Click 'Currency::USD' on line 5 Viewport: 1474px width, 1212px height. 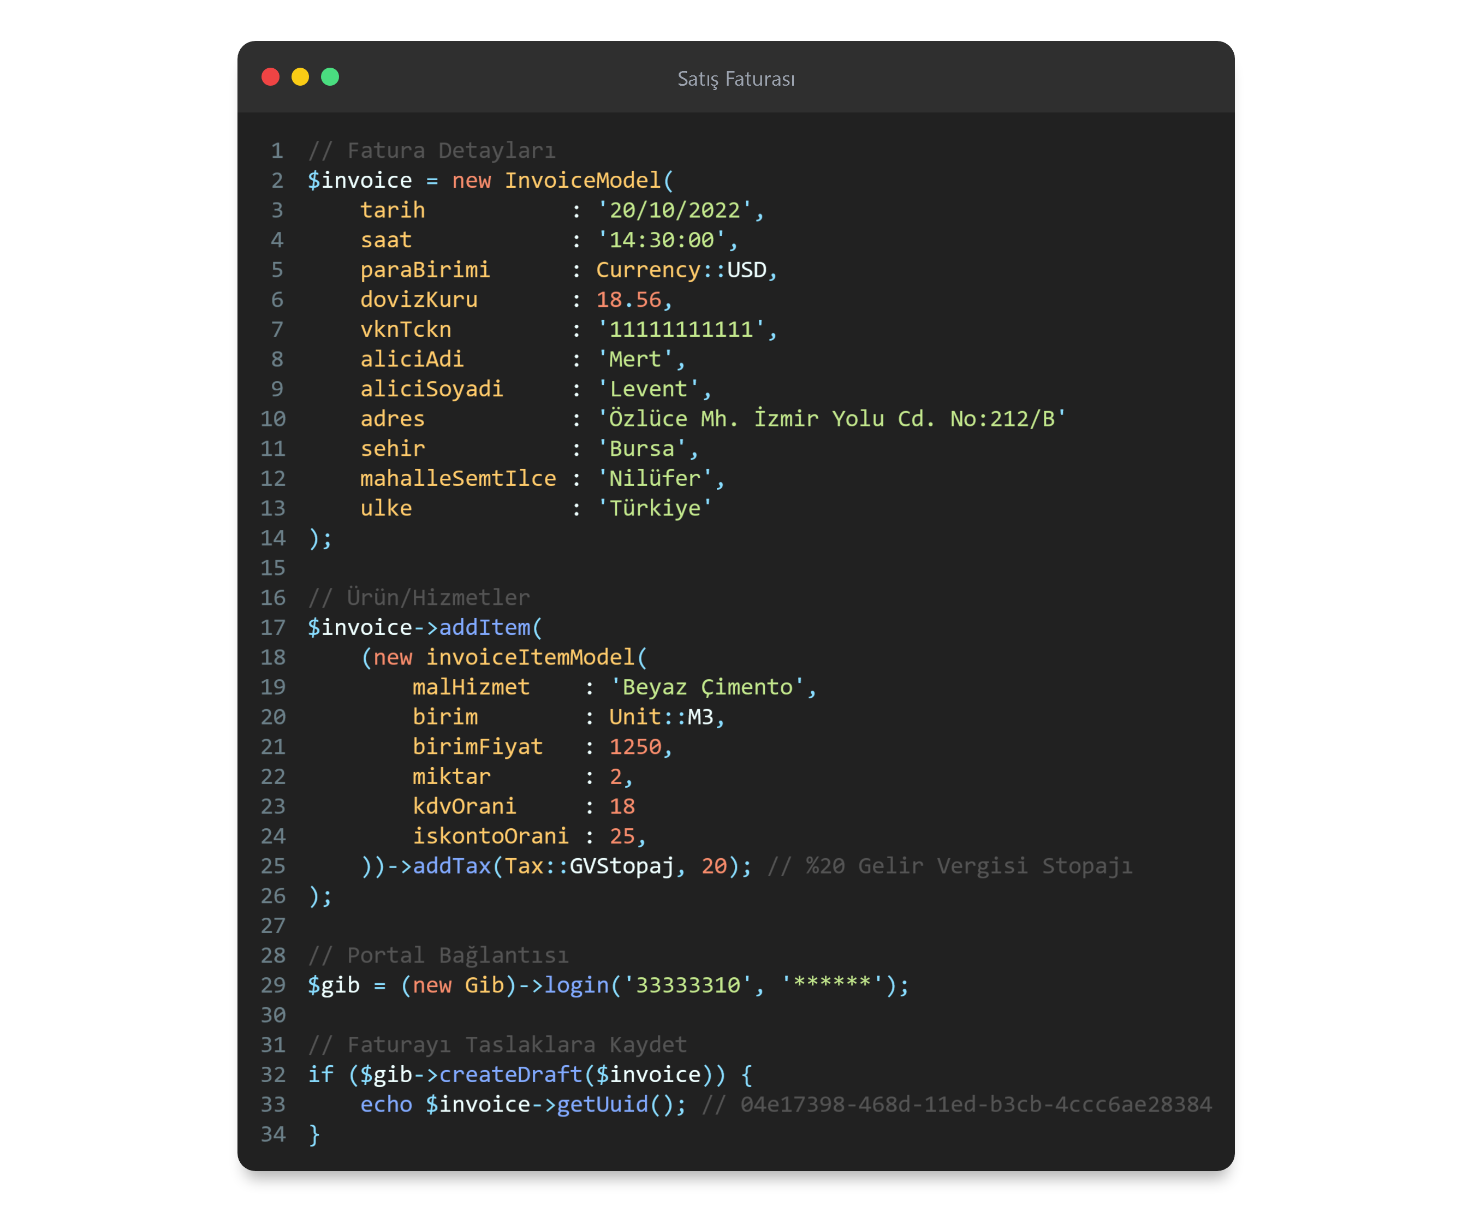click(x=681, y=270)
